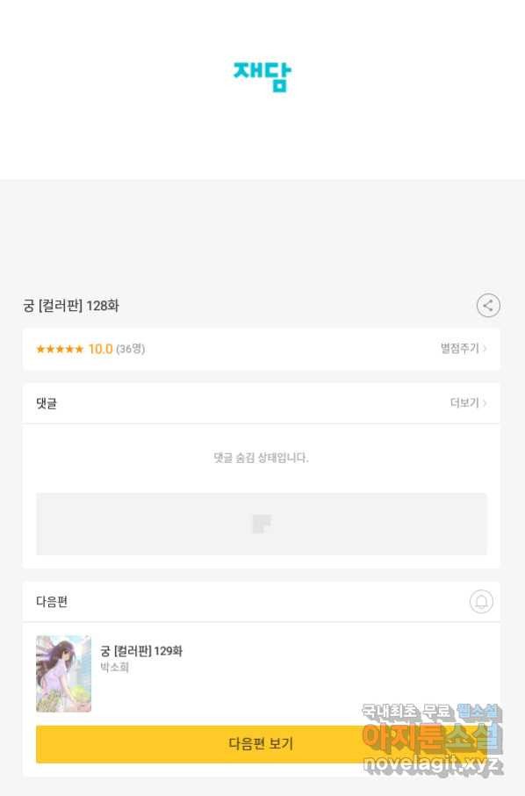This screenshot has height=796, width=525.
Task: Click the 다음편 보기 yellow button
Action: click(262, 743)
